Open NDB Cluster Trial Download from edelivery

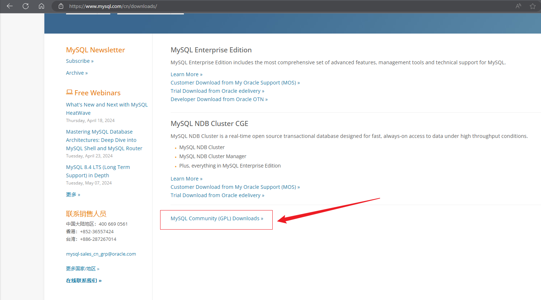(217, 195)
